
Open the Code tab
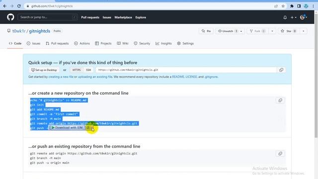(15, 43)
